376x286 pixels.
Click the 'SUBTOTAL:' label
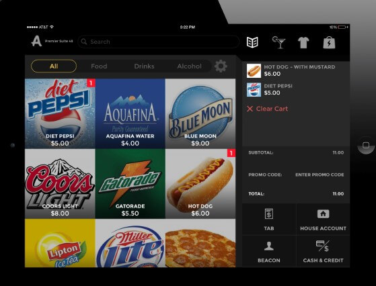(261, 152)
